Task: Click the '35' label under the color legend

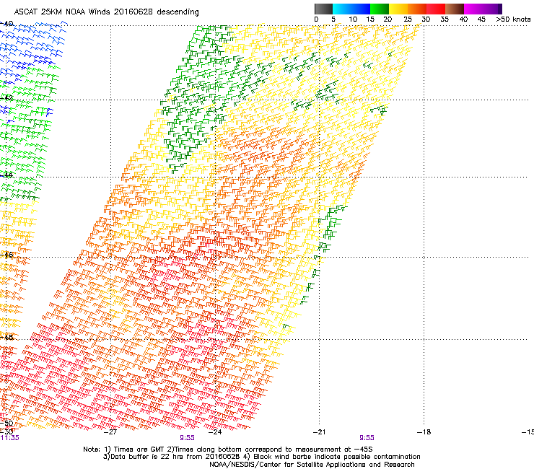Action: tap(445, 19)
